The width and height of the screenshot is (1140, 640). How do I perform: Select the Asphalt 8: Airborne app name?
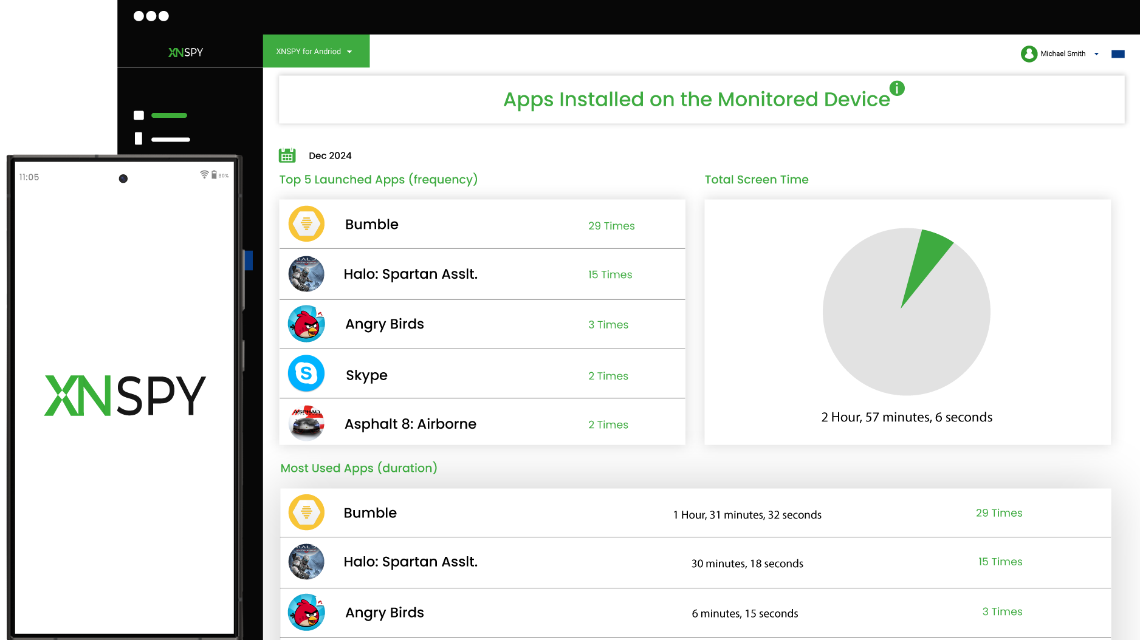pos(410,424)
